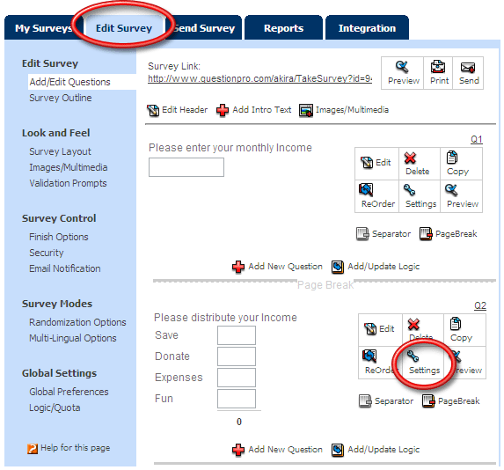
Task: Click the Save amount input box
Action: [x=237, y=335]
